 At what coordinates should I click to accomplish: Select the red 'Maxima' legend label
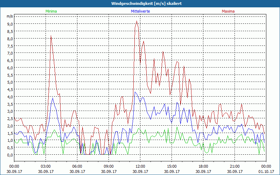[x=228, y=11]
